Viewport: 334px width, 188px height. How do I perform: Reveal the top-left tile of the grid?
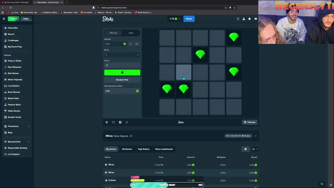[167, 38]
